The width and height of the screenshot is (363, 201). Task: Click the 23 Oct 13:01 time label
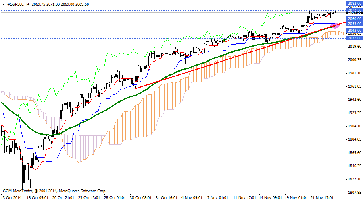tap(89, 198)
